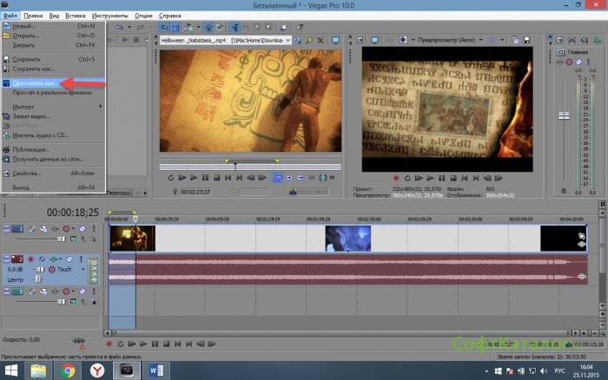Open Yandex Browser from the taskbar
This screenshot has width=608, height=380.
97,370
